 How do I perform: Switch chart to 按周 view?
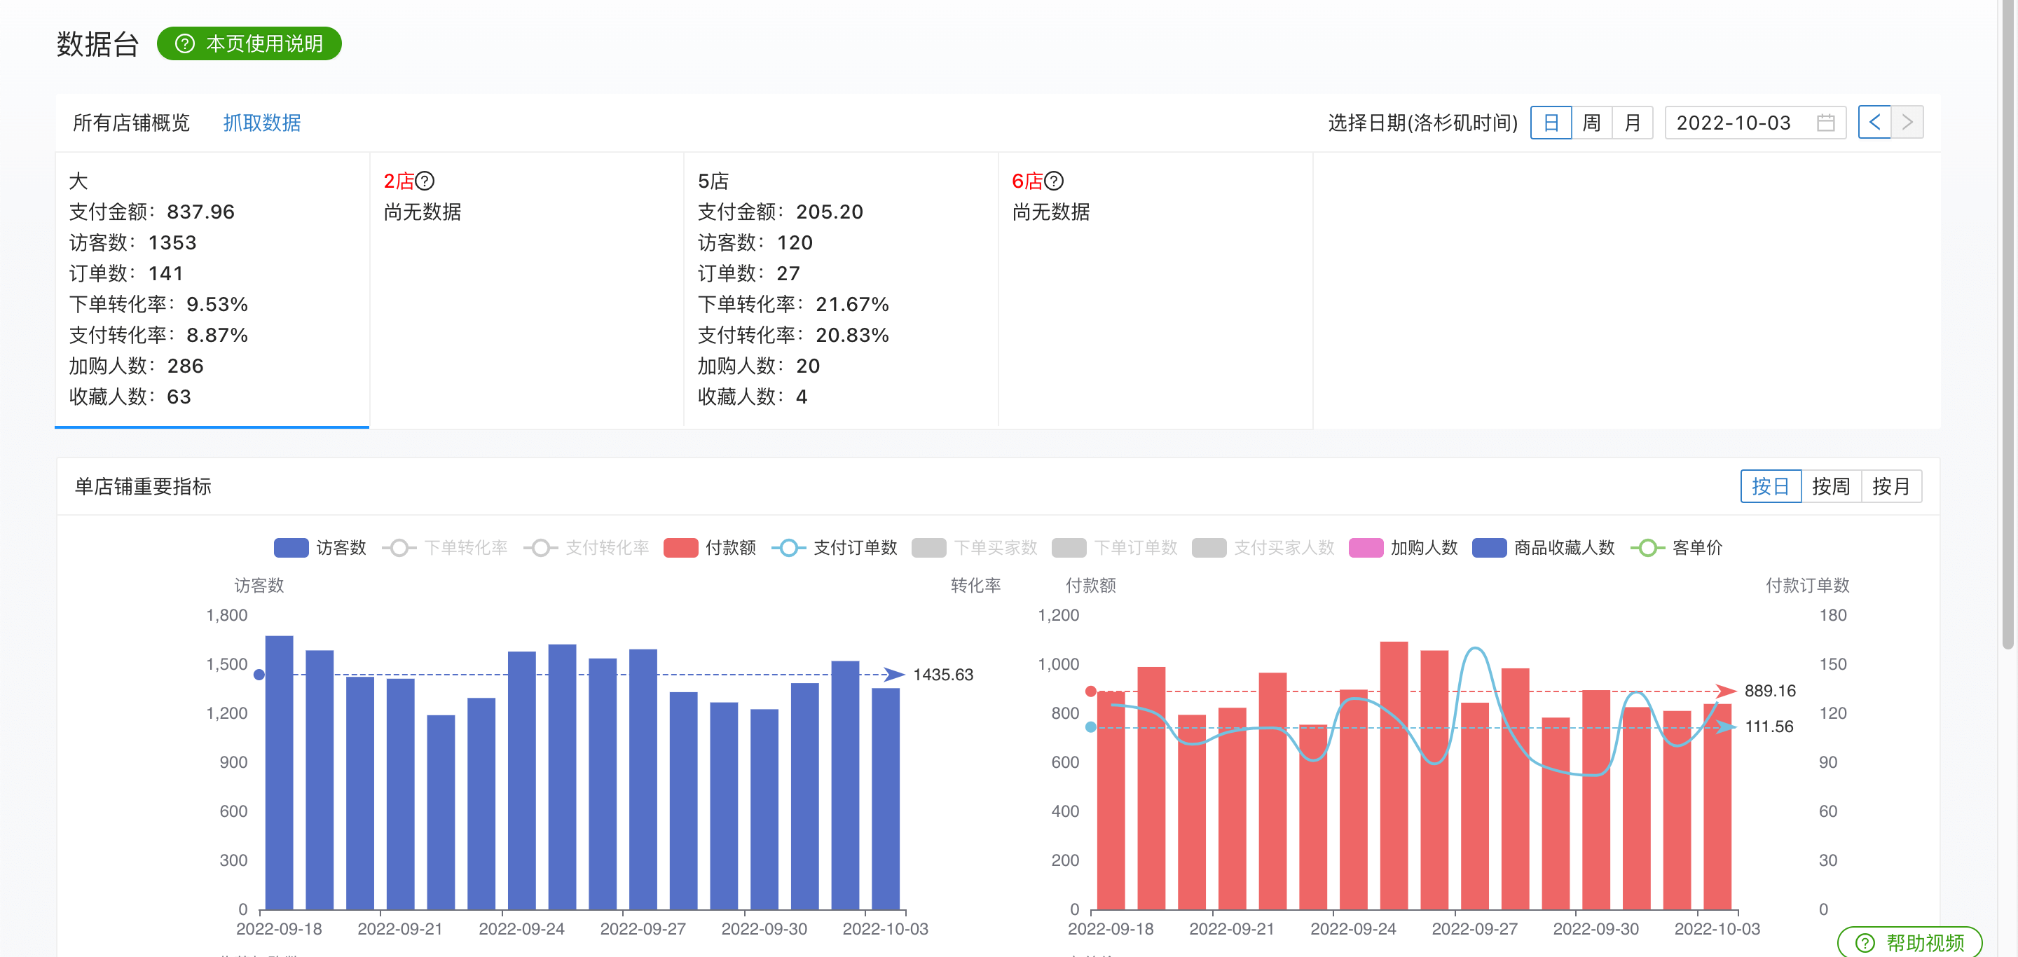(x=1830, y=486)
